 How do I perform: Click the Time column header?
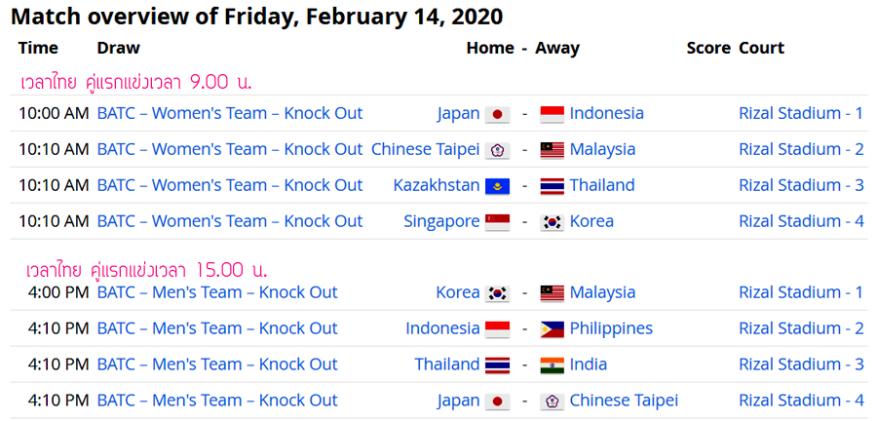pos(38,48)
